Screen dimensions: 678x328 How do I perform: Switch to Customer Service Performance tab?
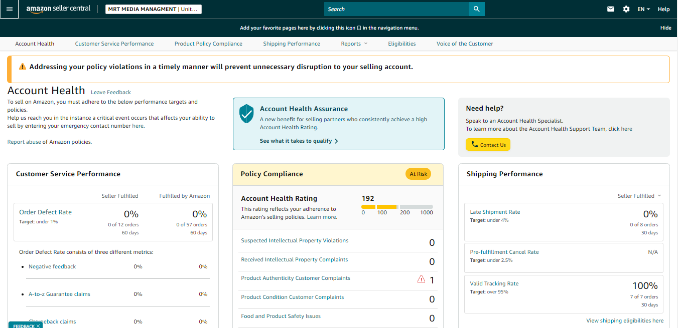click(114, 44)
